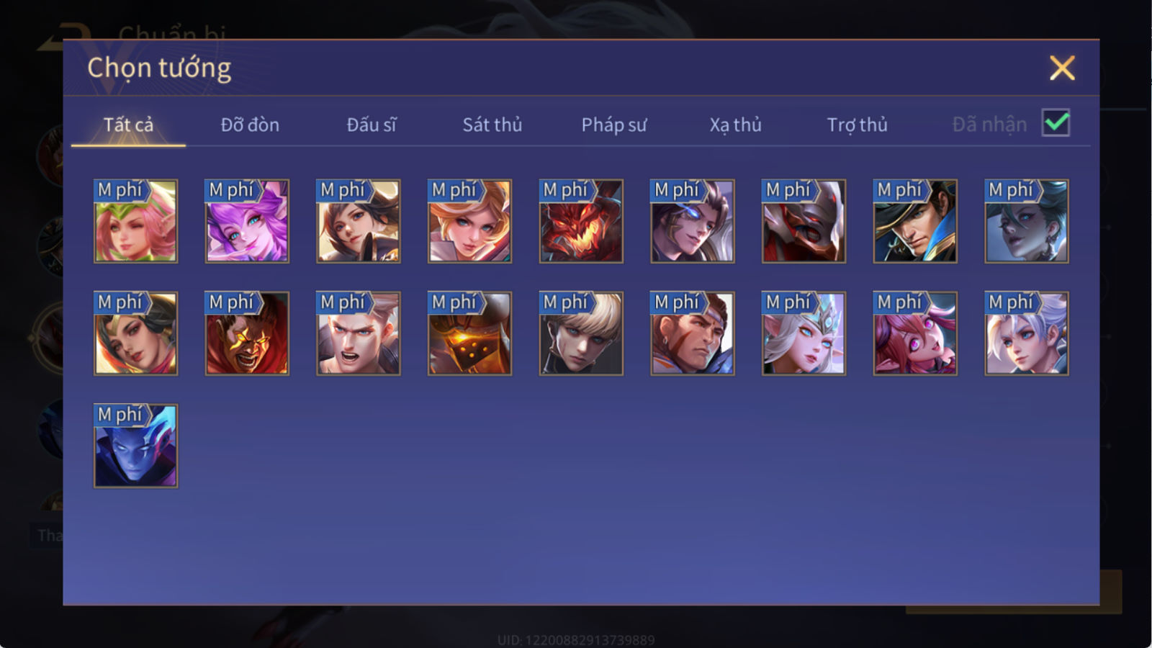Open the Đấu sĩ hero filter tab
Viewport: 1152px width, 648px height.
click(x=372, y=125)
